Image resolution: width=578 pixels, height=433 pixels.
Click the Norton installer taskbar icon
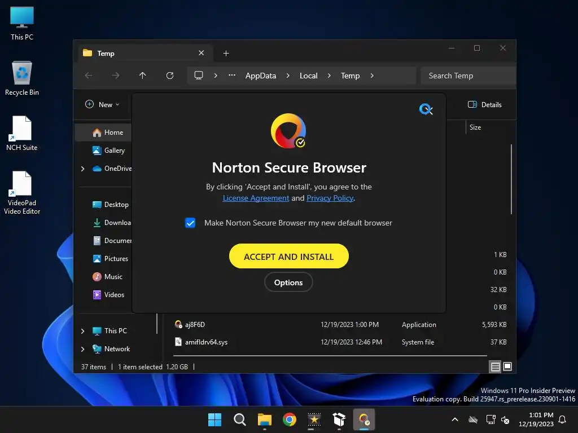[364, 419]
